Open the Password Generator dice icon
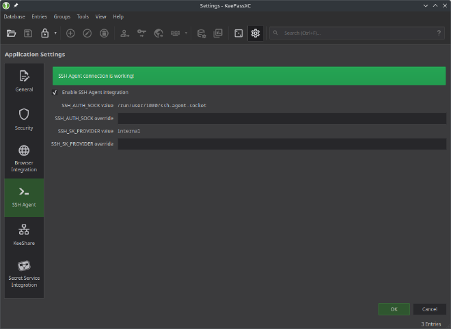This screenshot has height=329, width=451. 238,33
